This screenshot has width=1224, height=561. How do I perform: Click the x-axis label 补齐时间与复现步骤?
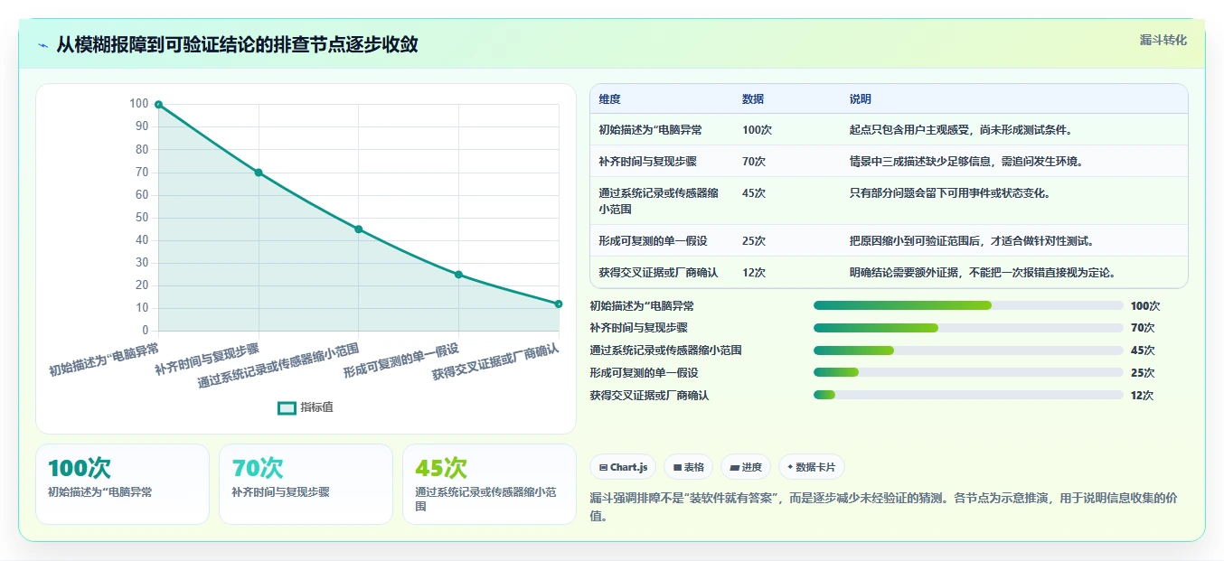pyautogui.click(x=207, y=359)
